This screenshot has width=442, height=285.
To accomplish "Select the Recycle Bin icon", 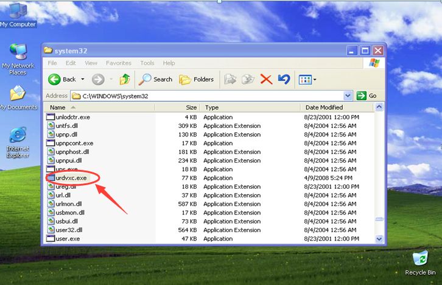I will (420, 262).
